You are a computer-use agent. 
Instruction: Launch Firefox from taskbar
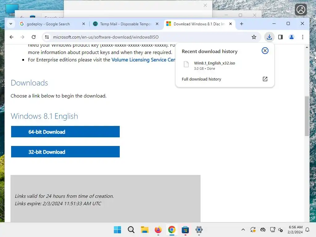pos(158,230)
